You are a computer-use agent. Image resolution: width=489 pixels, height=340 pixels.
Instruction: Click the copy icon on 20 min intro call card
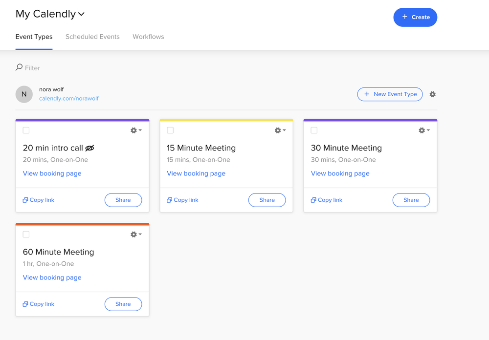tap(25, 200)
